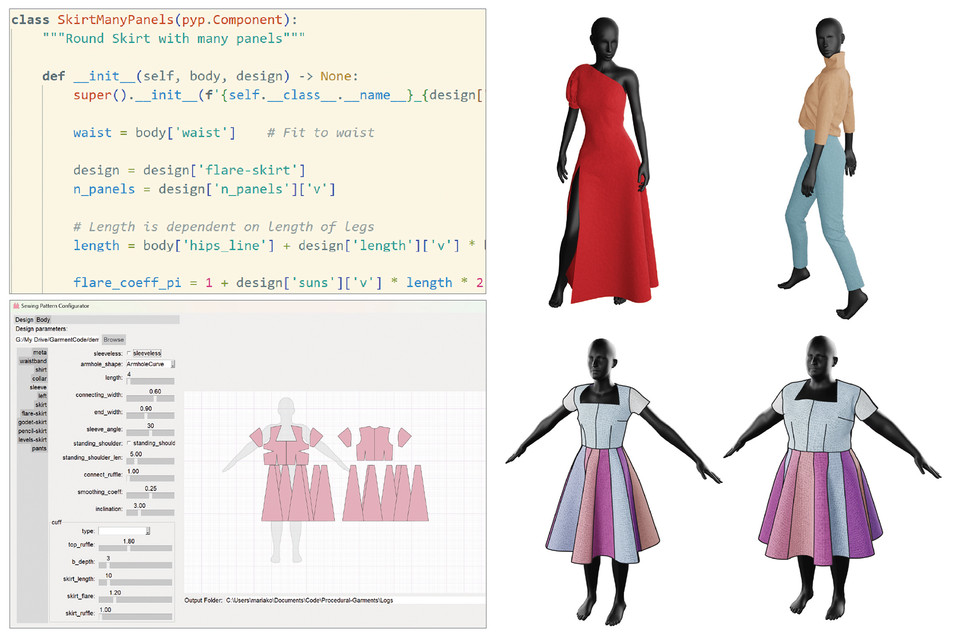The image size is (954, 636).
Task: Select the flare-skirt parameter section
Action: click(x=34, y=413)
